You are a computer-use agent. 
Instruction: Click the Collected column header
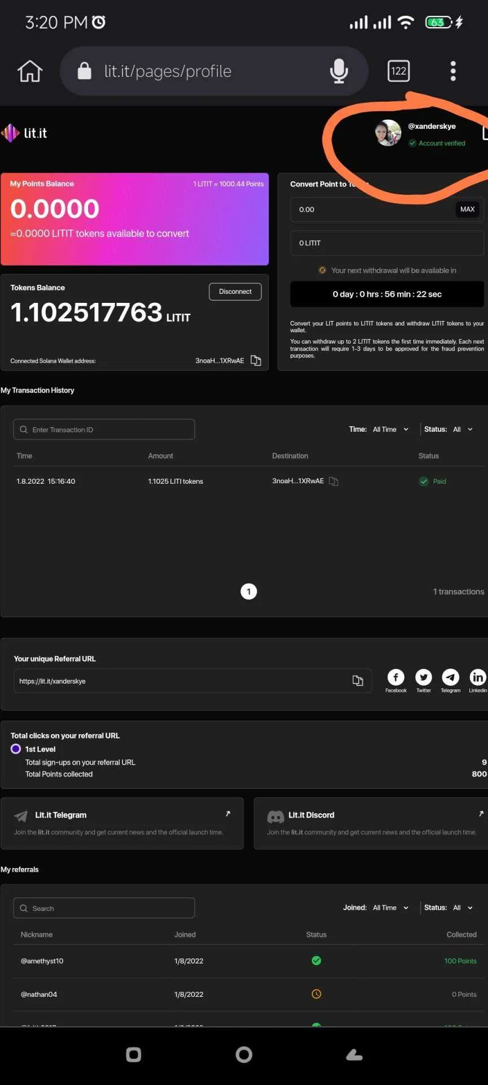(x=461, y=935)
